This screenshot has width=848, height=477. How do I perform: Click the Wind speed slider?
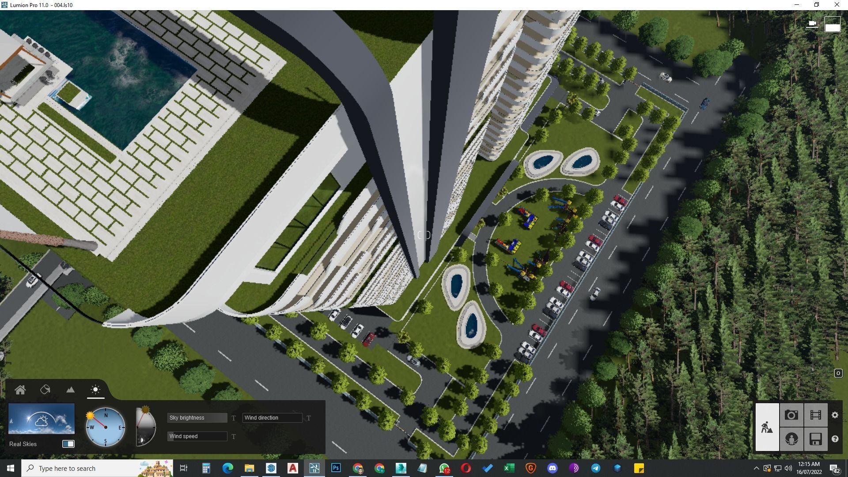pyautogui.click(x=197, y=436)
